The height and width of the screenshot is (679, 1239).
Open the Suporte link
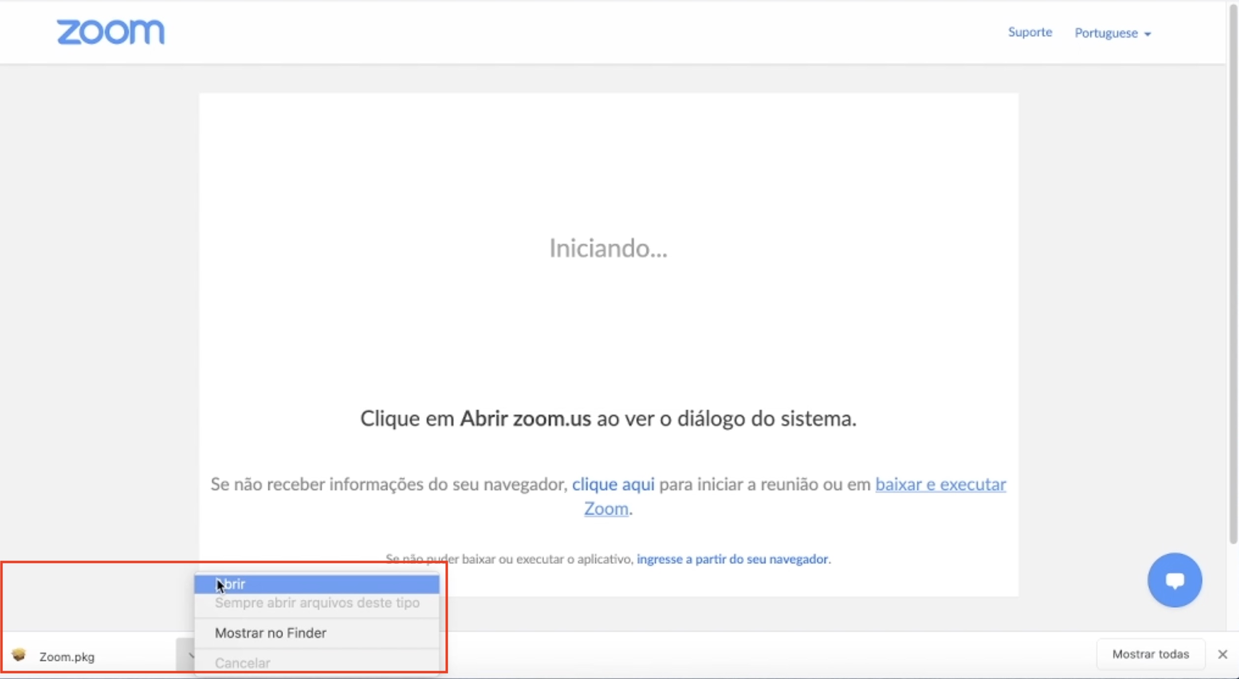[x=1030, y=32]
